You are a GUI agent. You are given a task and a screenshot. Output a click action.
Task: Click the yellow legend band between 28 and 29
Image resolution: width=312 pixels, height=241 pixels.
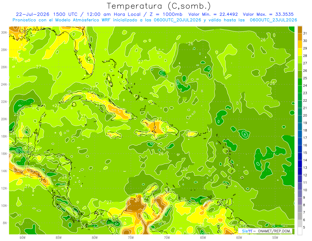pos(300,52)
